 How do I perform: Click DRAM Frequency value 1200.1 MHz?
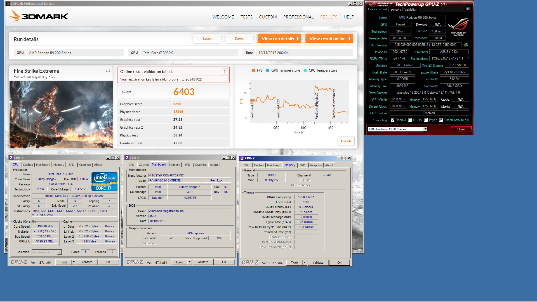[306, 197]
